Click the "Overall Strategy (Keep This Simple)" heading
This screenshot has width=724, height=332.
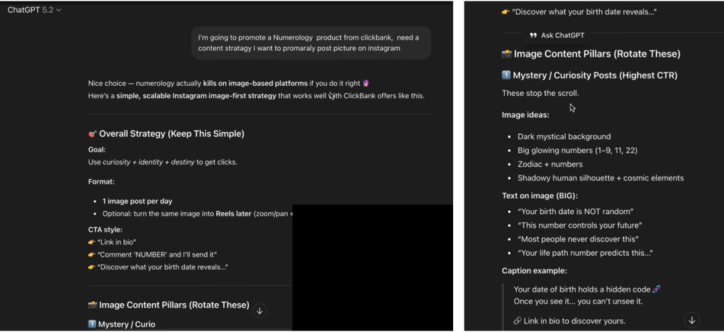pos(166,134)
